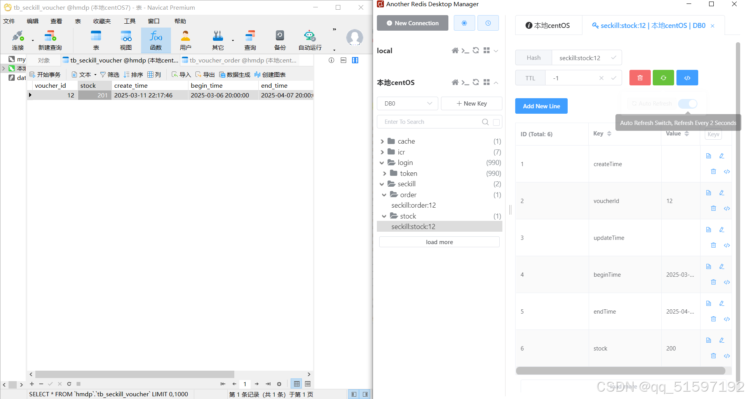
Task: Click the Navicat Connection toolbar icon
Action: [18, 40]
